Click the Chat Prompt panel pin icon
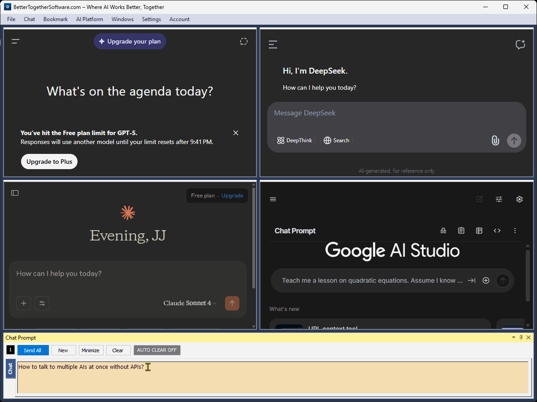537x402 pixels. pyautogui.click(x=521, y=337)
